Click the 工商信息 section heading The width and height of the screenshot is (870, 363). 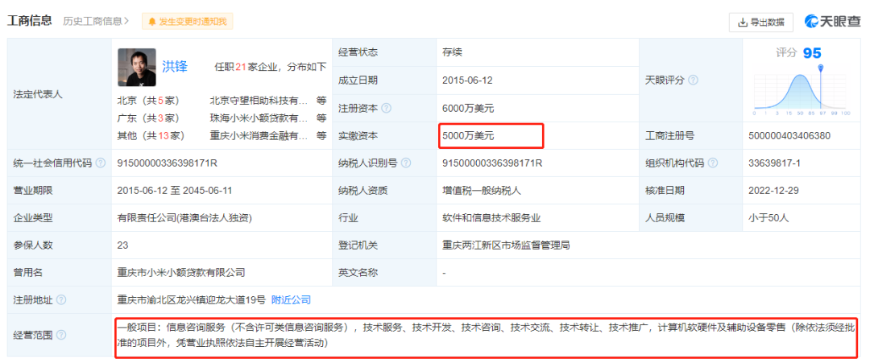(30, 21)
